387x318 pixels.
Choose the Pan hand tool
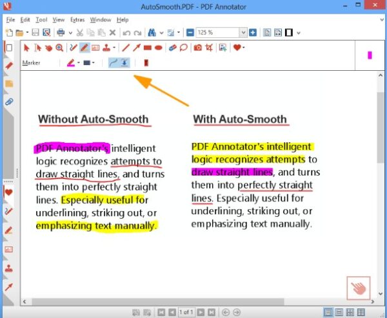point(48,48)
